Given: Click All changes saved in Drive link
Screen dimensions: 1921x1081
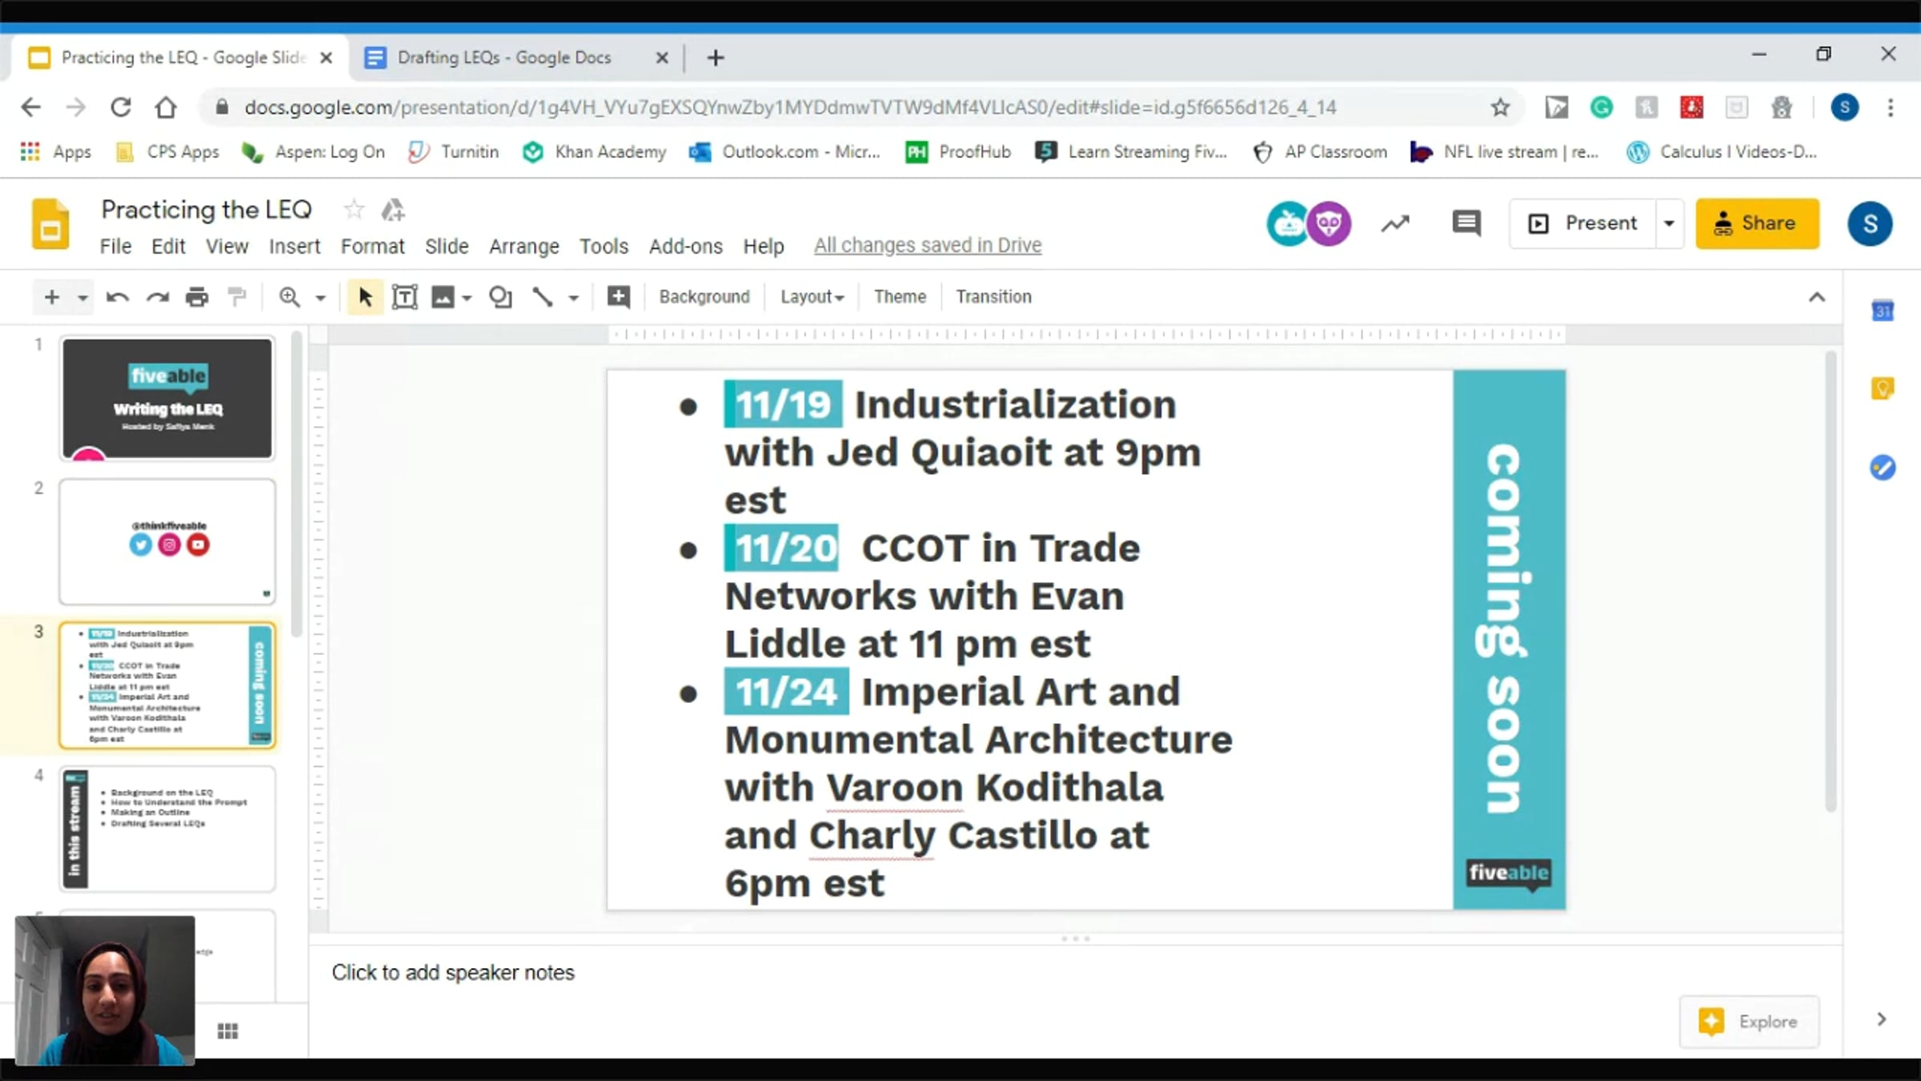Looking at the screenshot, I should pos(928,245).
